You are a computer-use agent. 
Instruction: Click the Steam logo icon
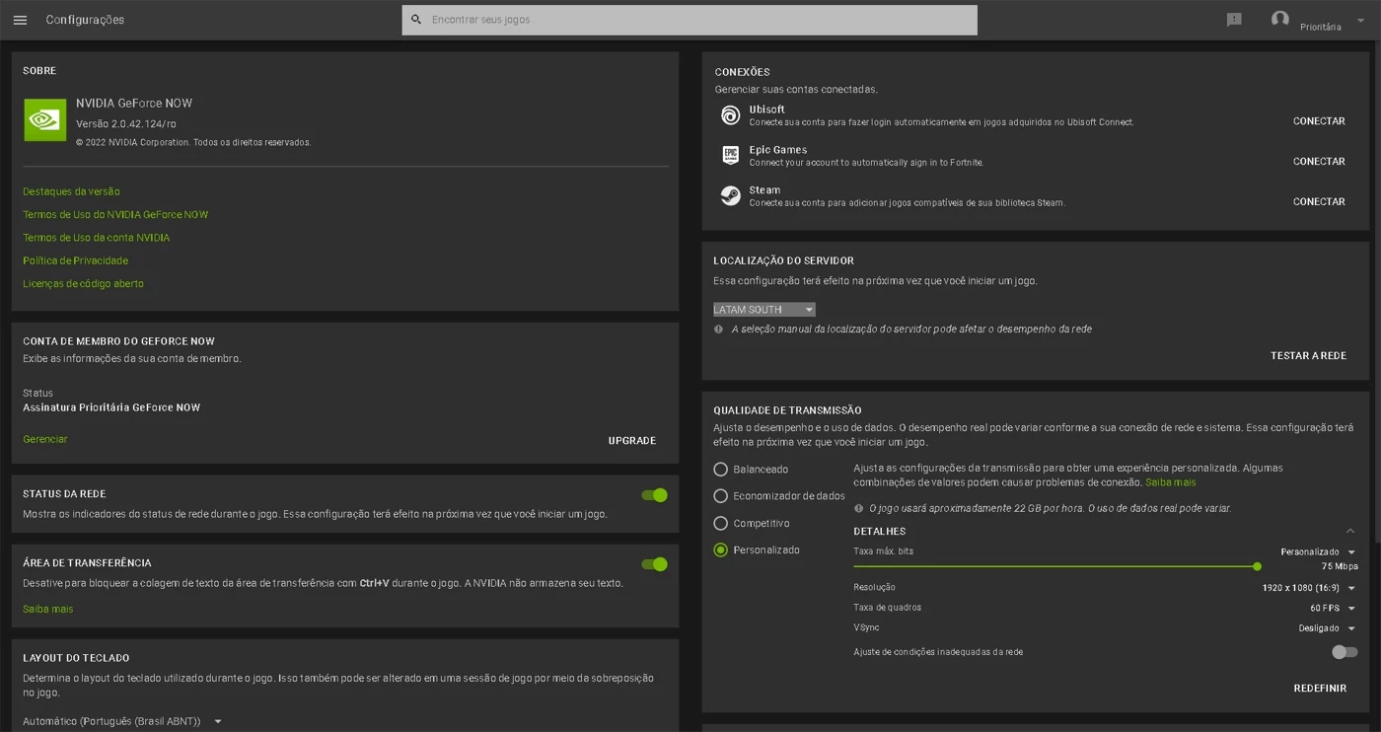(730, 195)
